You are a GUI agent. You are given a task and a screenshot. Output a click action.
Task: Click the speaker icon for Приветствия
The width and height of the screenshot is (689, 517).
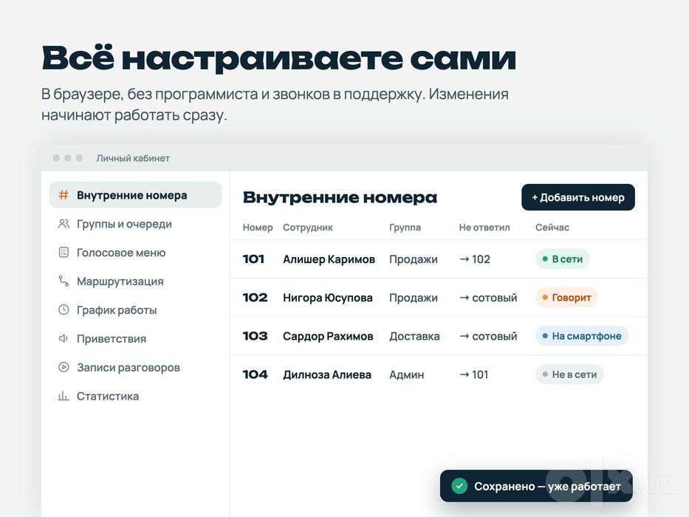[64, 338]
